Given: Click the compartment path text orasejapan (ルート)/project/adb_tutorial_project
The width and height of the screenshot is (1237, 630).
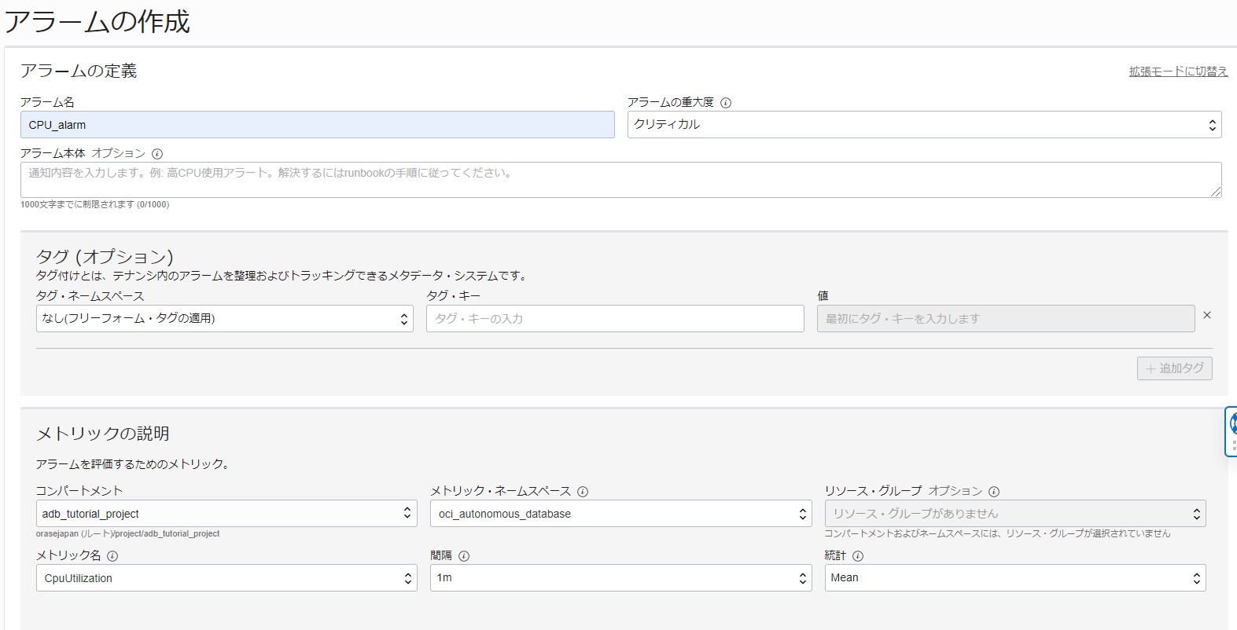Looking at the screenshot, I should tap(128, 534).
